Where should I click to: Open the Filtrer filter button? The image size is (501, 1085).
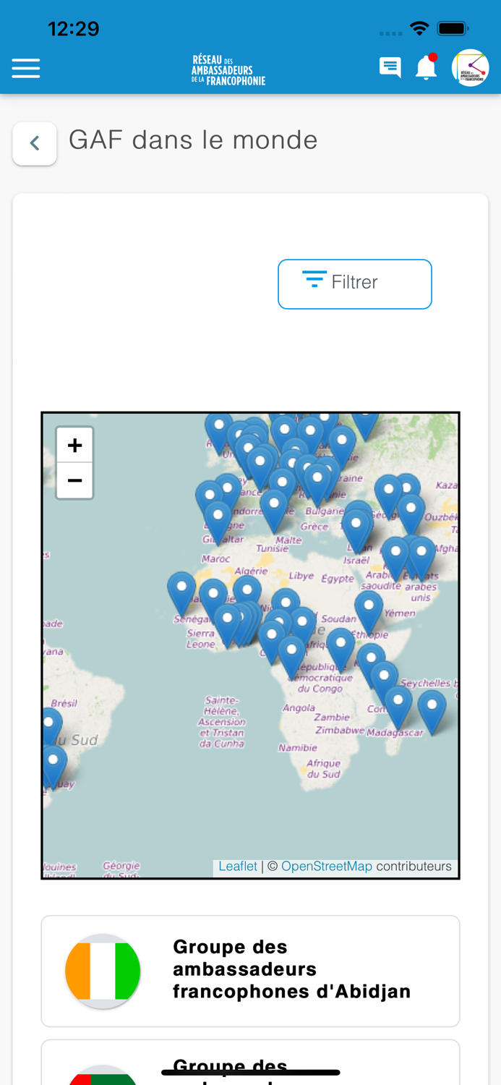(355, 284)
